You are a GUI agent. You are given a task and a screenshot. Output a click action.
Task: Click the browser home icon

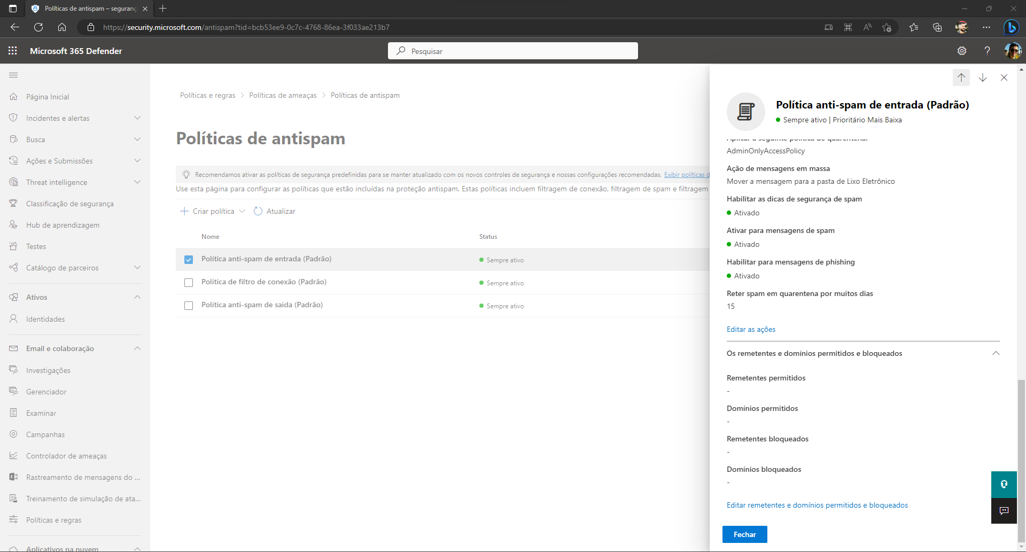click(62, 27)
